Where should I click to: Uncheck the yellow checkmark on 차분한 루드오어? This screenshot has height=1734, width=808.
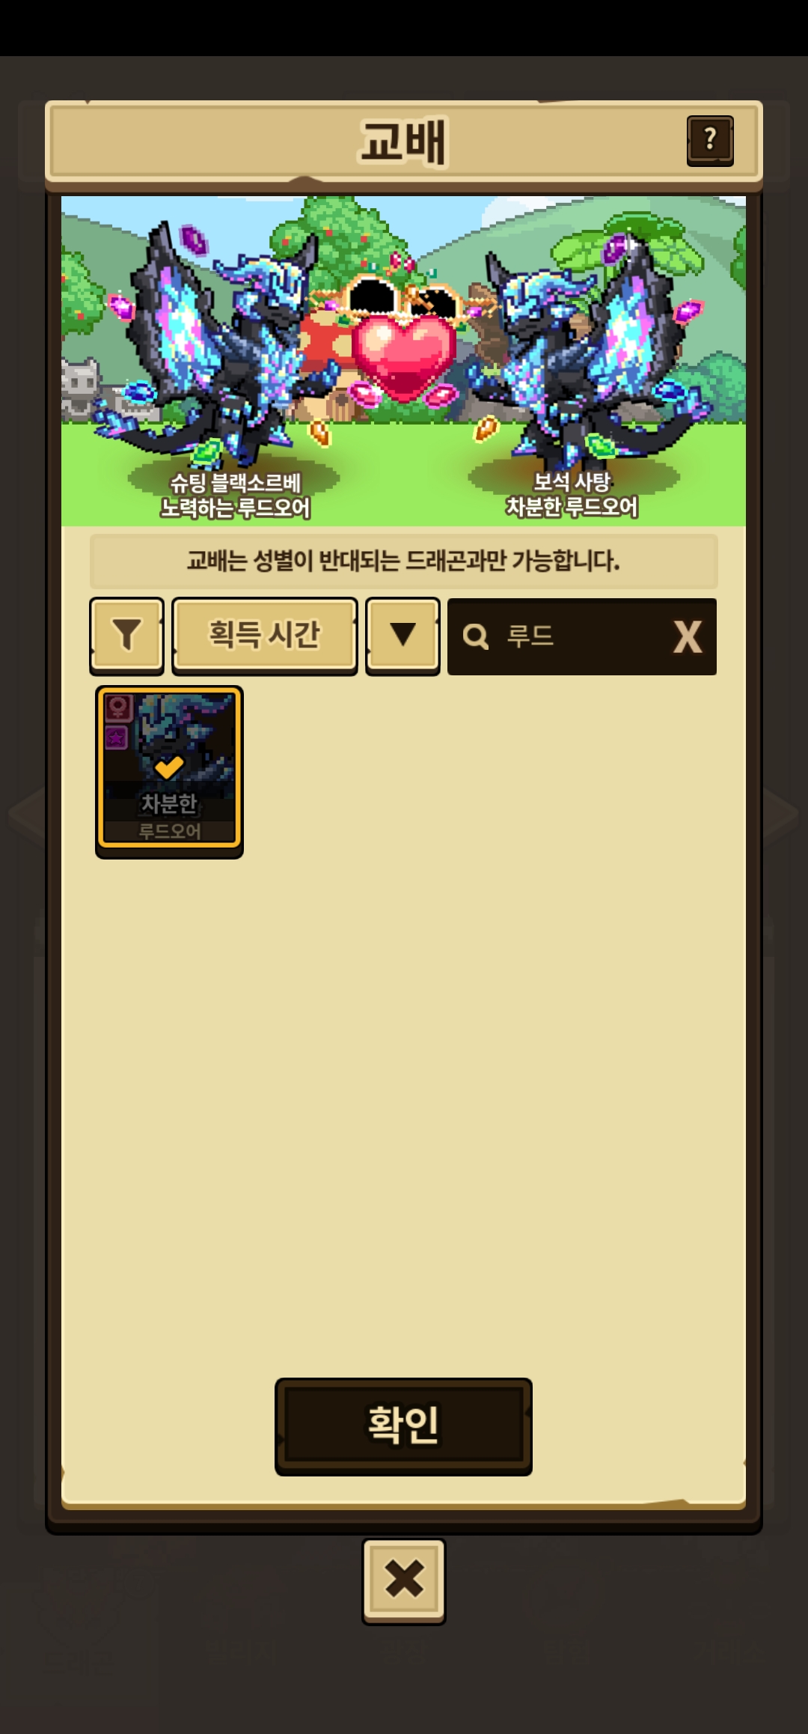pyautogui.click(x=169, y=767)
